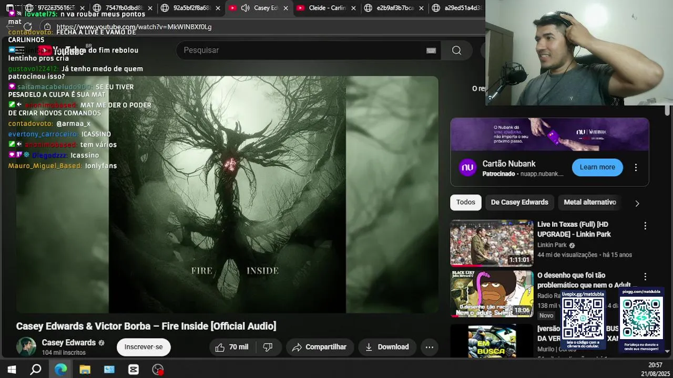Open options for O desenho video

[x=645, y=277]
